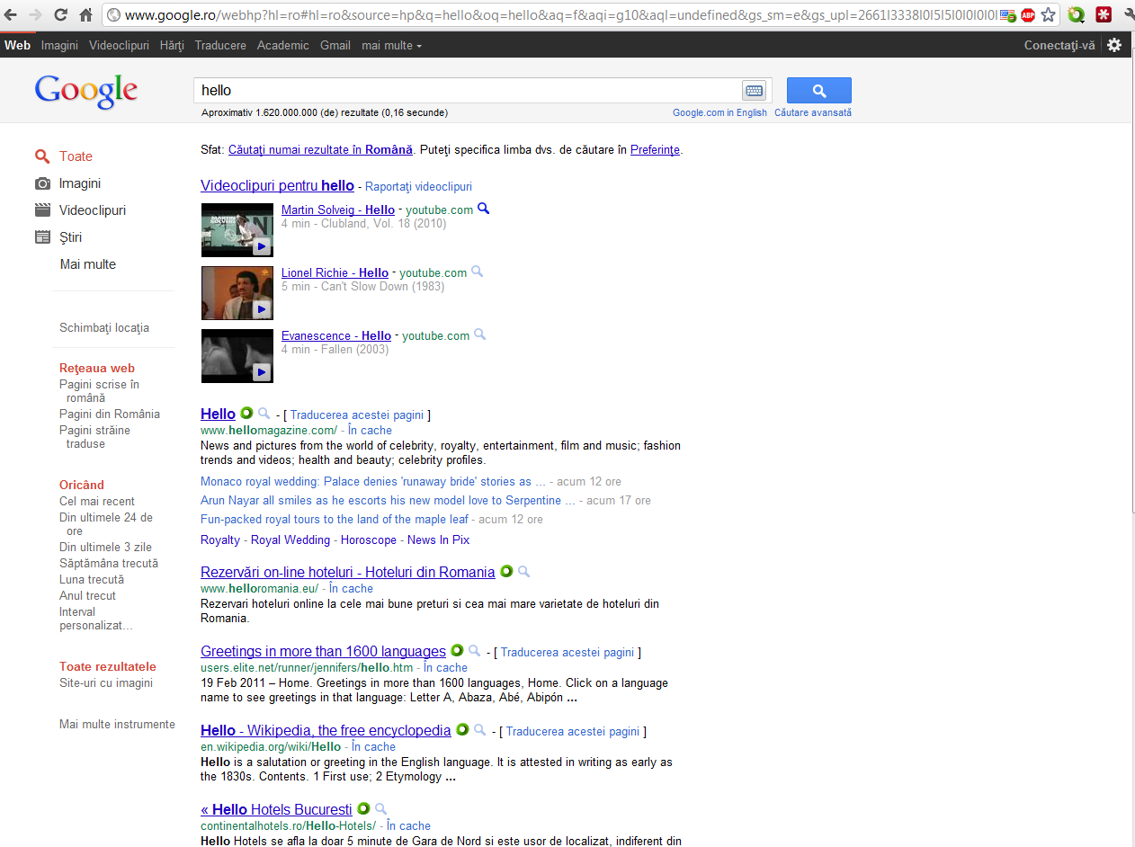1135x847 pixels.
Task: Open Hărți in the top navigation bar
Action: pyautogui.click(x=172, y=45)
